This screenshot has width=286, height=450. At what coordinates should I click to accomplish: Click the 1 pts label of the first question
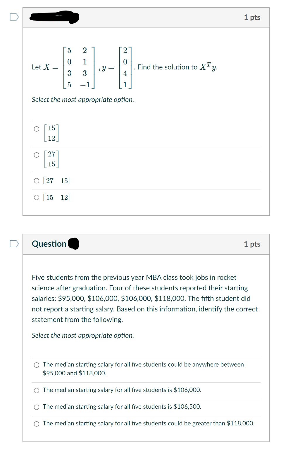252,17
